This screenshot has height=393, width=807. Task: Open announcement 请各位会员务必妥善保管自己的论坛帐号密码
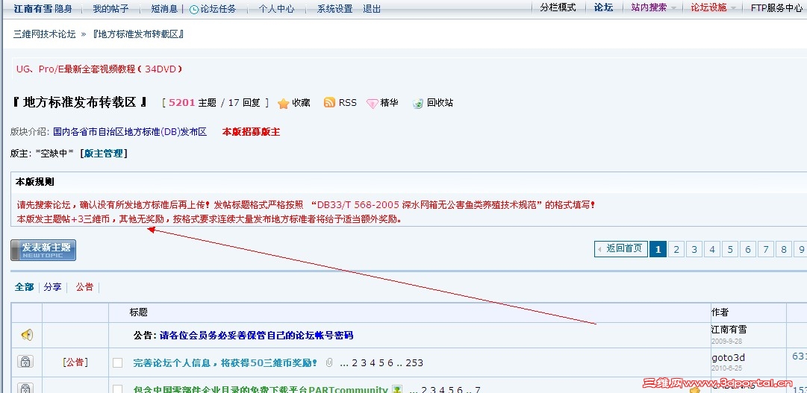pos(256,336)
